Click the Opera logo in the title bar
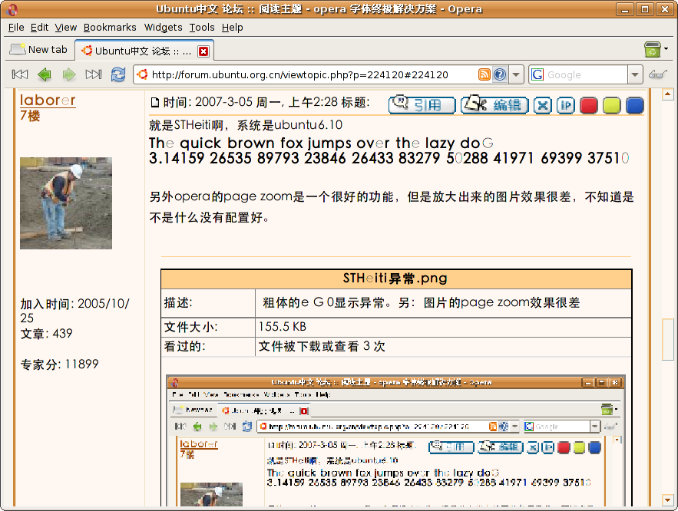678x511 pixels. tap(12, 9)
